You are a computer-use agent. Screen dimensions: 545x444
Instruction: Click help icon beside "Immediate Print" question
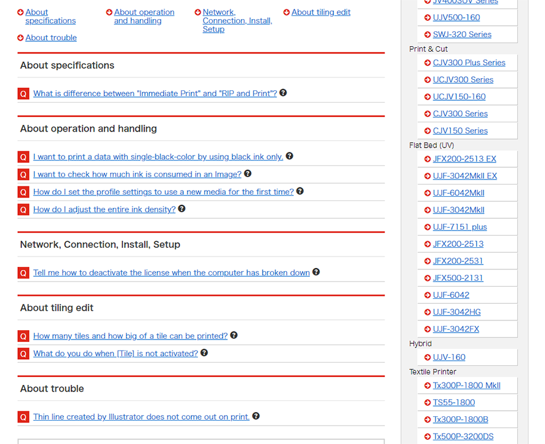coord(283,93)
